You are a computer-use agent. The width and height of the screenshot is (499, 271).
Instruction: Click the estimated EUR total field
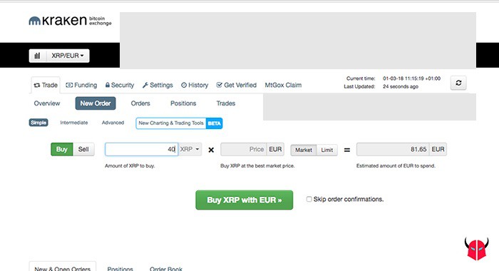coord(393,149)
